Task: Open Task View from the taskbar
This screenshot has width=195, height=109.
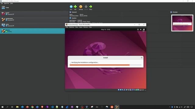Action: point(12,107)
